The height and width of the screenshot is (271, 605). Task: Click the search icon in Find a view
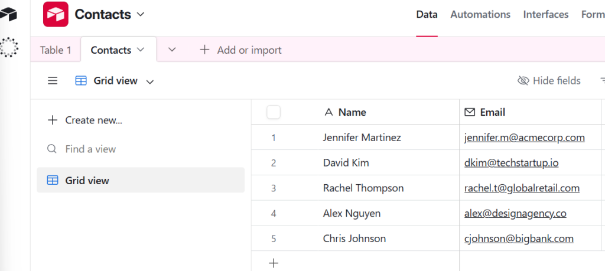coord(52,149)
